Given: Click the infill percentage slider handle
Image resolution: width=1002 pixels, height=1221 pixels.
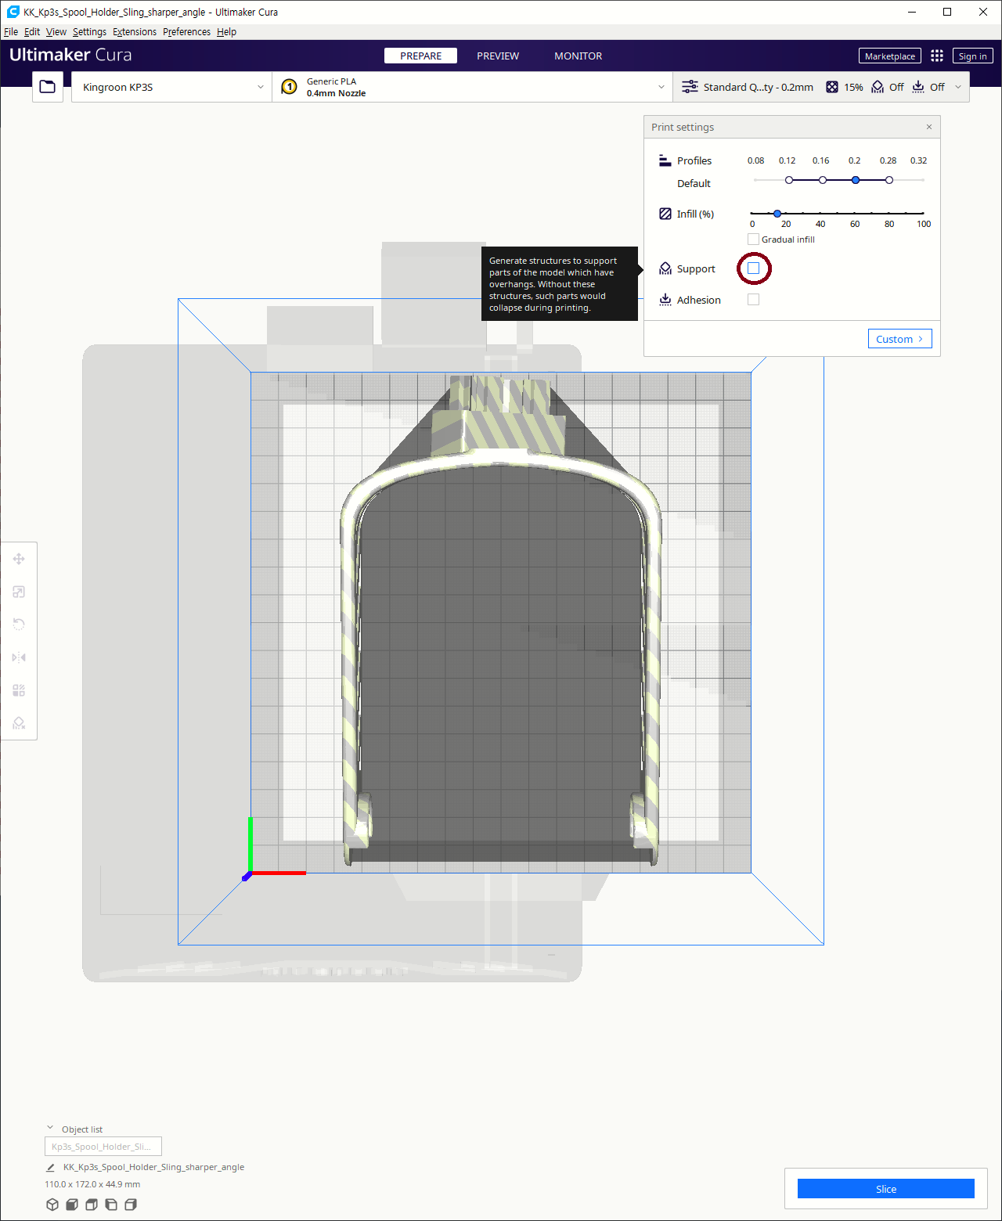Looking at the screenshot, I should 777,214.
